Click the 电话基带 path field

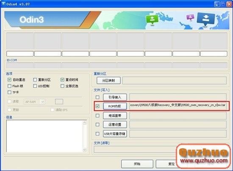178,116
